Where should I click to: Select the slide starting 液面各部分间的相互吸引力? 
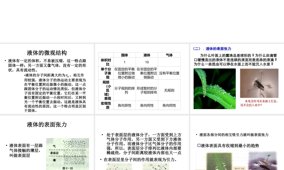[x=237, y=143]
